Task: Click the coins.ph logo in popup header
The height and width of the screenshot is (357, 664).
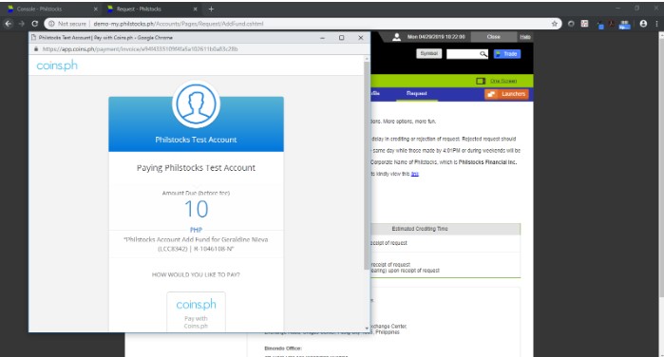Action: point(57,66)
